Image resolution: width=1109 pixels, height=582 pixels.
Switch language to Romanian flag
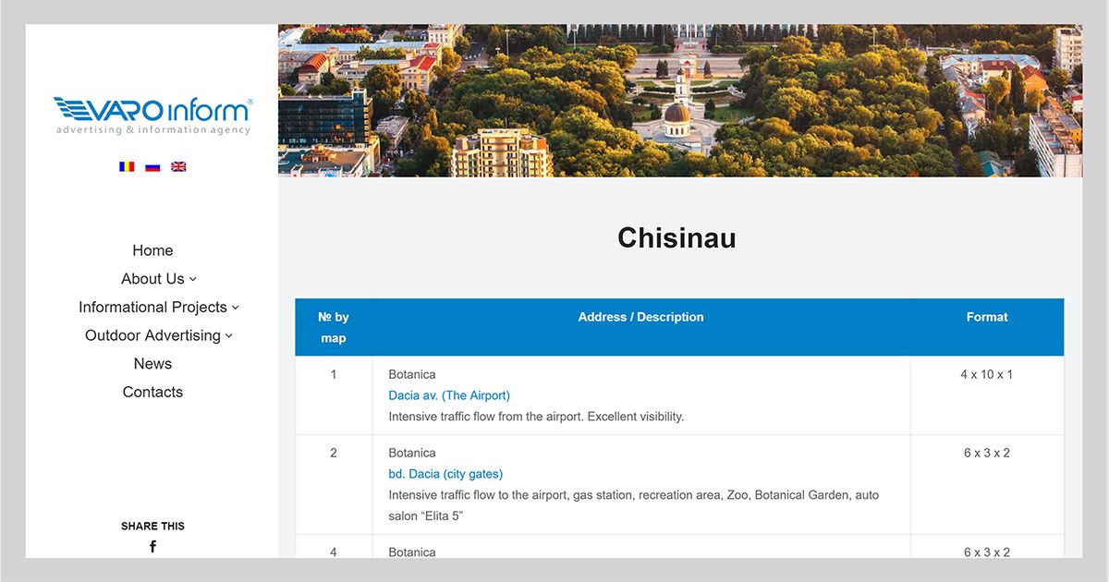(127, 166)
